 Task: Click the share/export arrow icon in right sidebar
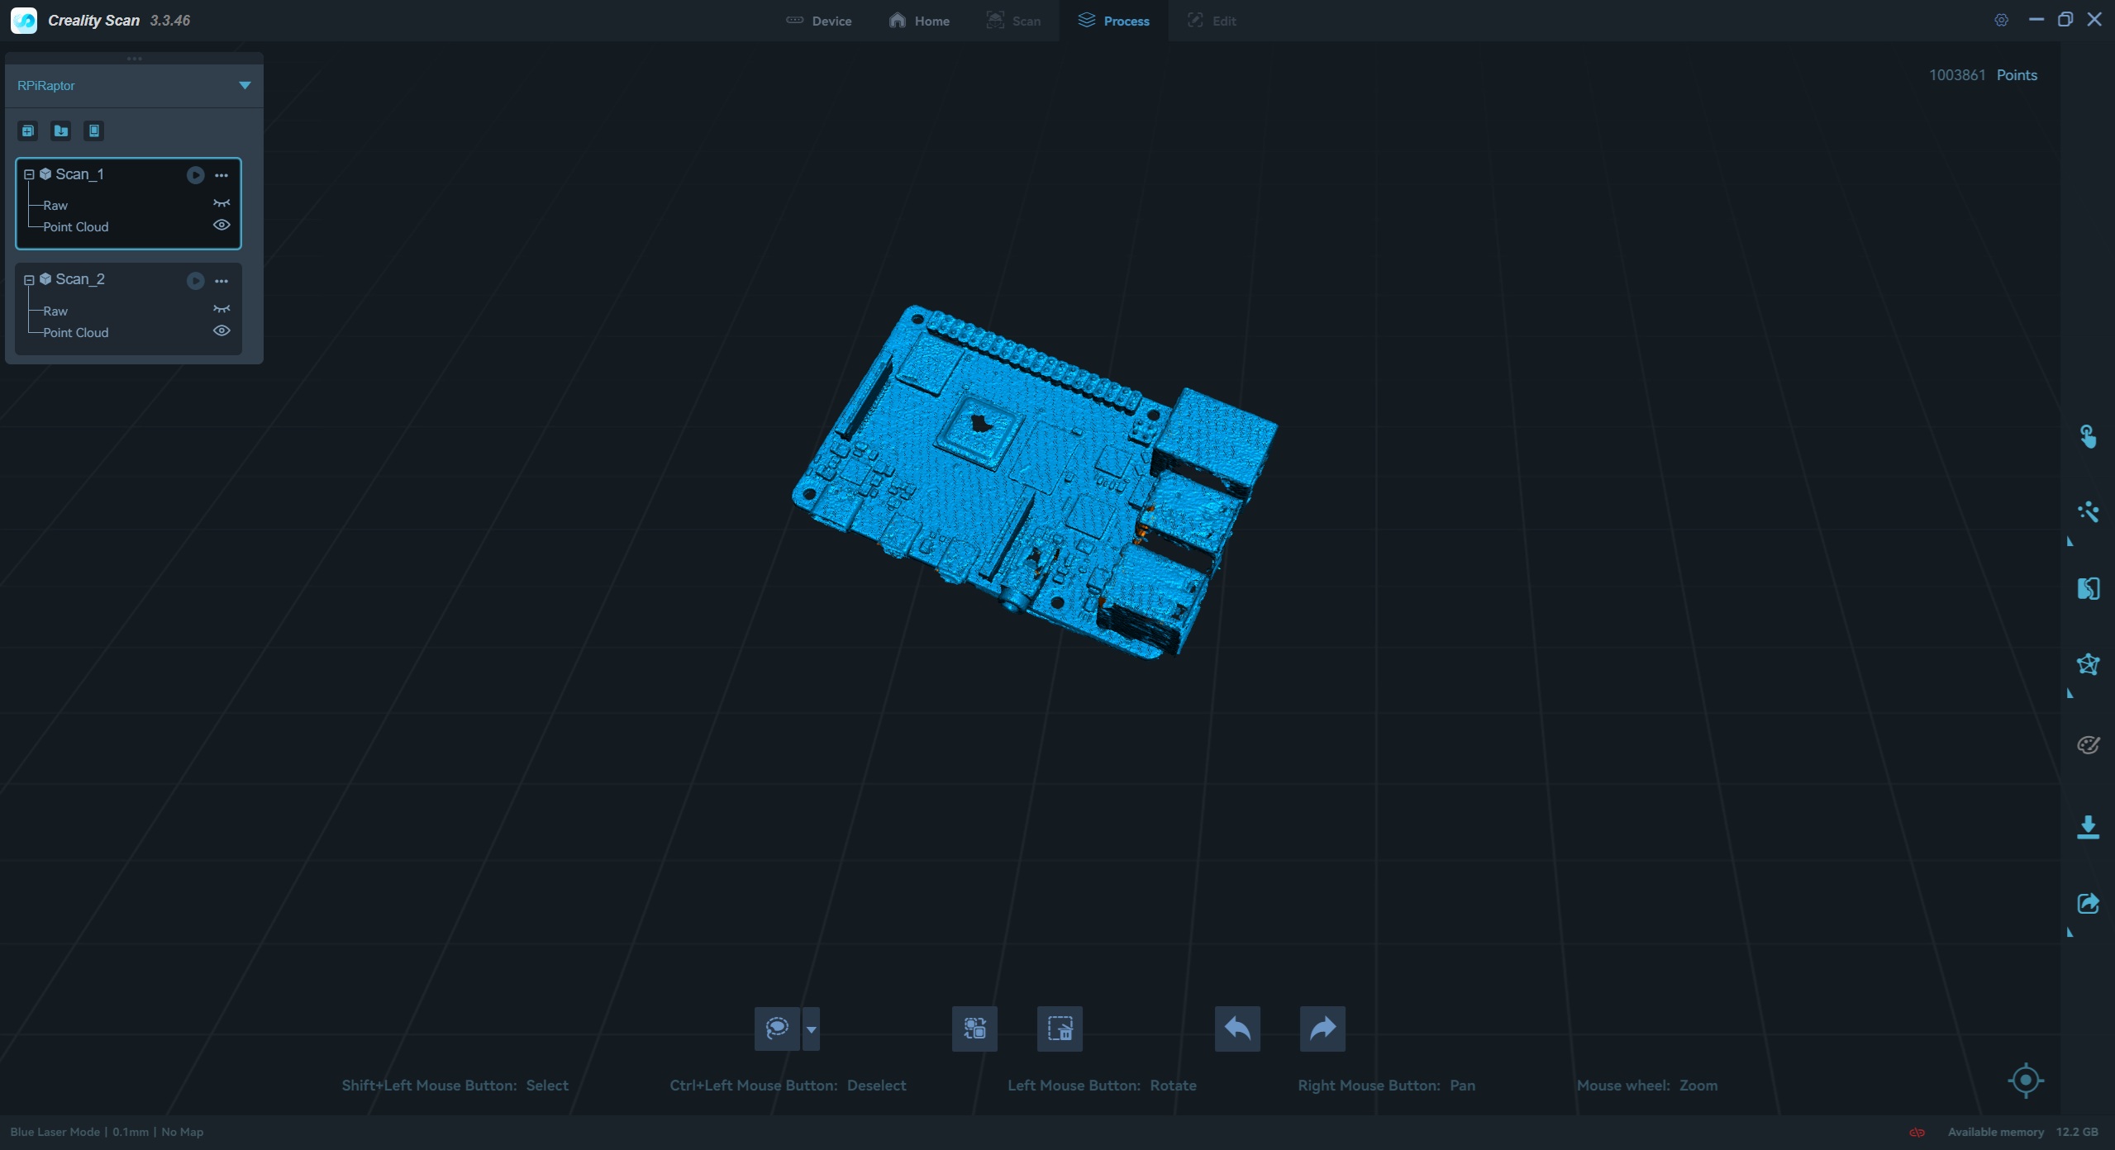pos(2088,903)
